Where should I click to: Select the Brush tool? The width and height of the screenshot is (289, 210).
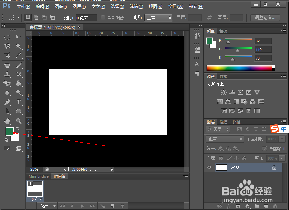(19, 65)
